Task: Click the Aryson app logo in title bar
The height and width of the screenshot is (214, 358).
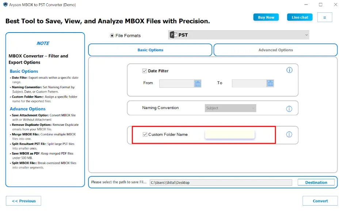Action: click(x=5, y=4)
